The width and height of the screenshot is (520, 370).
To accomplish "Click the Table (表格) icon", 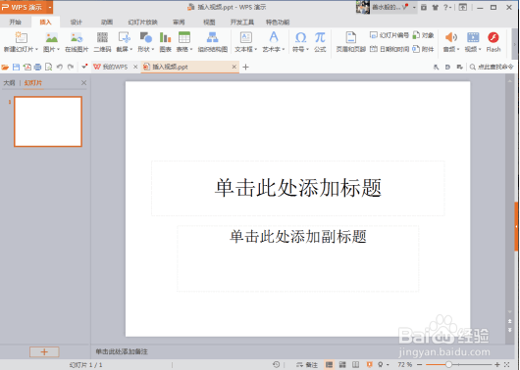I will coord(184,37).
